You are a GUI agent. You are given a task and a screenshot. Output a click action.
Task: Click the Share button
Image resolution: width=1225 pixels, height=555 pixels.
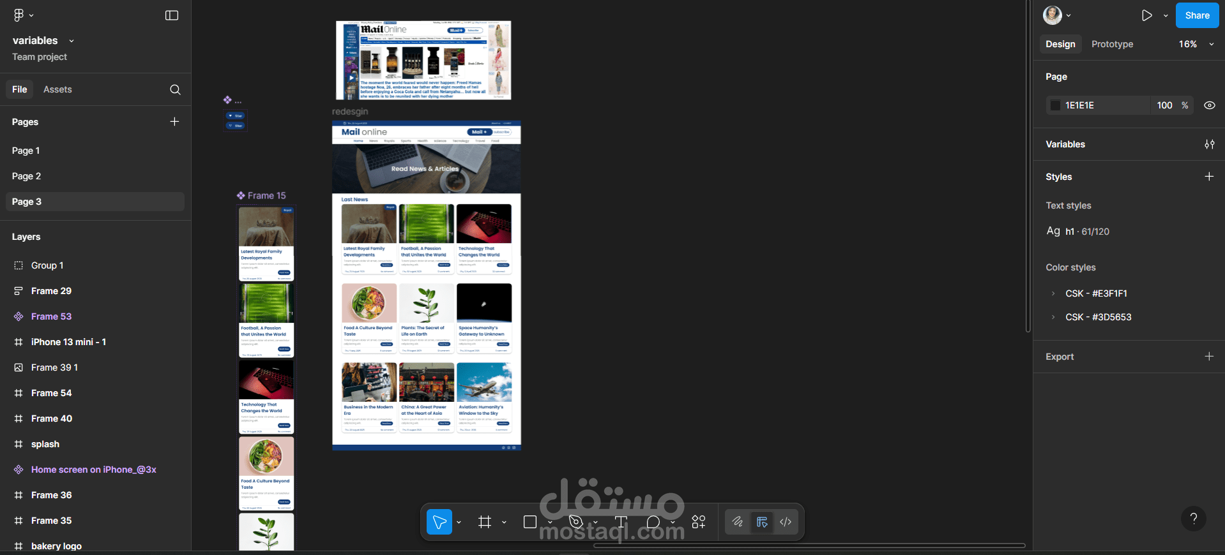(x=1197, y=15)
